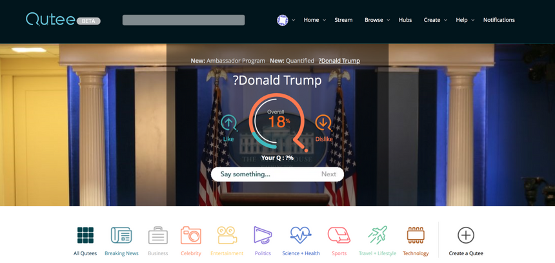Open the Help menu item
Image resolution: width=555 pixels, height=263 pixels.
coord(461,20)
